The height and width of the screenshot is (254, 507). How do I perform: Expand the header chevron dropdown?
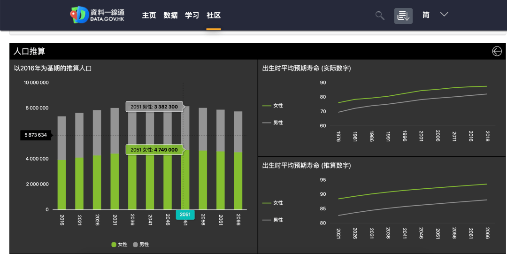[x=444, y=15]
